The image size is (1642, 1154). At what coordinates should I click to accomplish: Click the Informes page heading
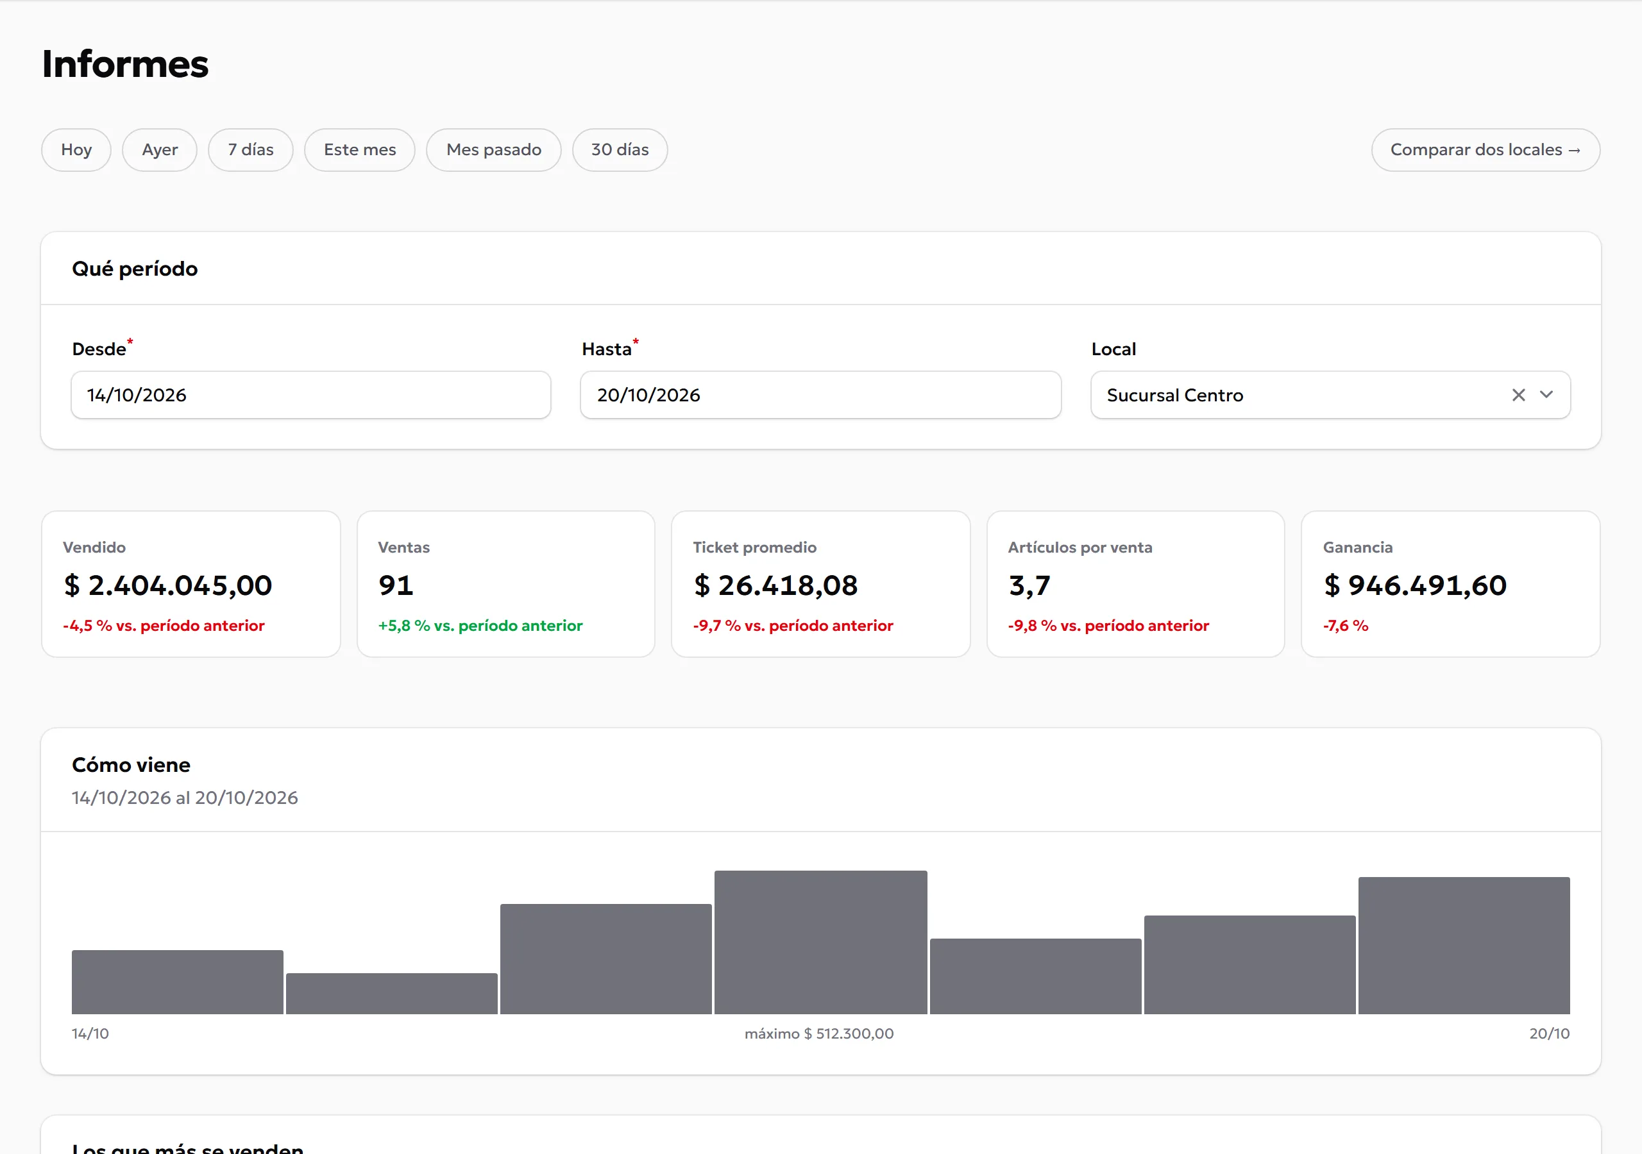tap(125, 63)
